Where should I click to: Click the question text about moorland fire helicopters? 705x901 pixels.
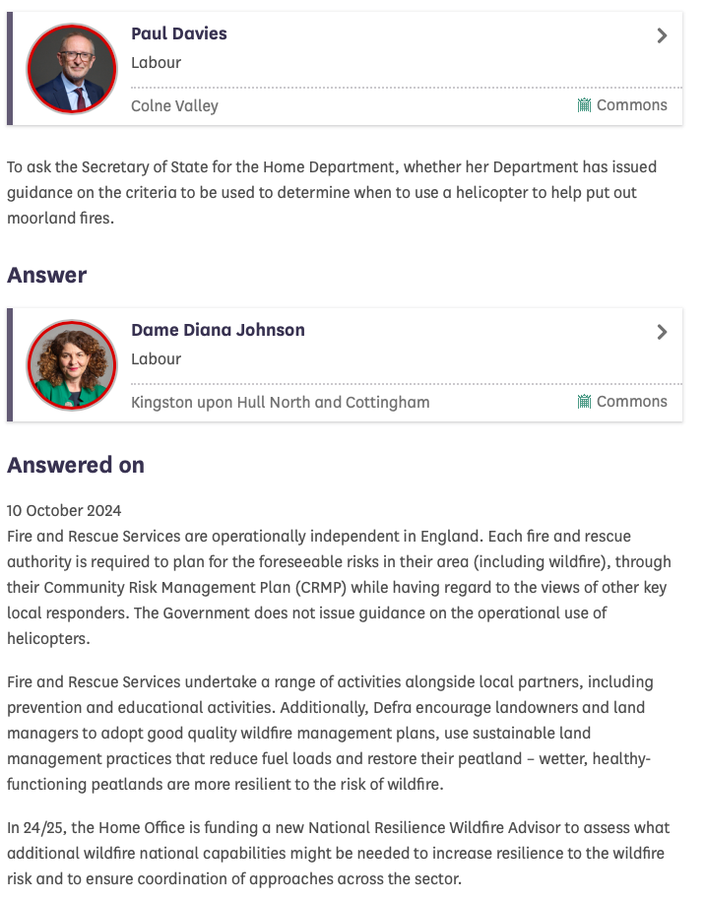[x=332, y=192]
